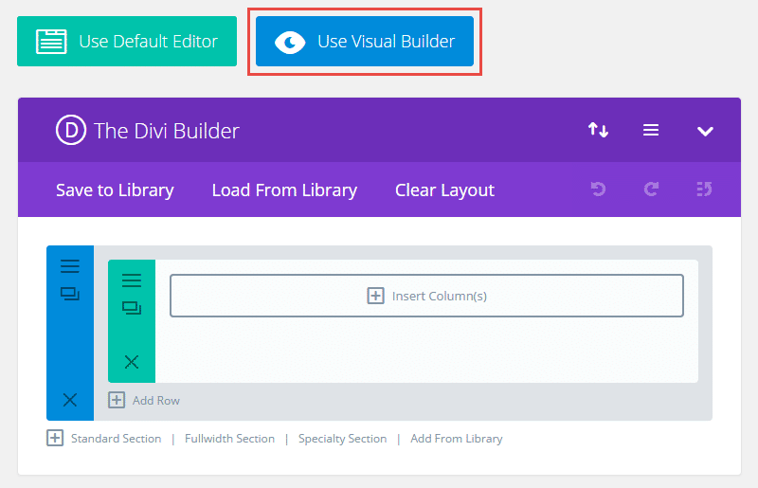Image resolution: width=758 pixels, height=488 pixels.
Task: Open Divi Builder settings hamburger menu
Action: [651, 130]
